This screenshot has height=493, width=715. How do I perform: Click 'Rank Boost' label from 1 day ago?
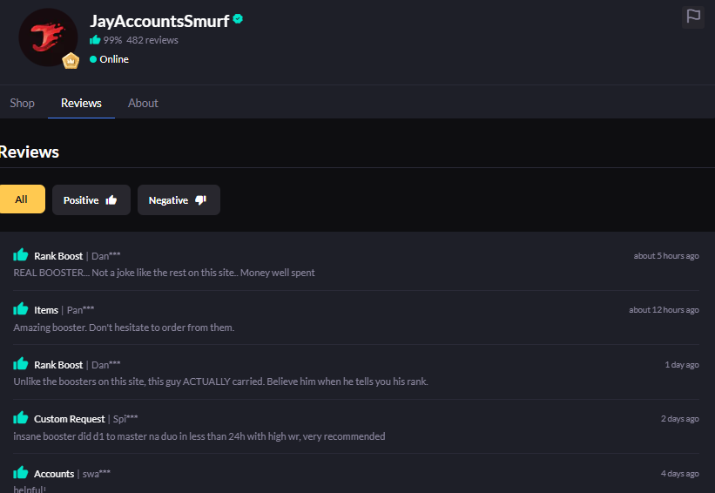click(58, 365)
